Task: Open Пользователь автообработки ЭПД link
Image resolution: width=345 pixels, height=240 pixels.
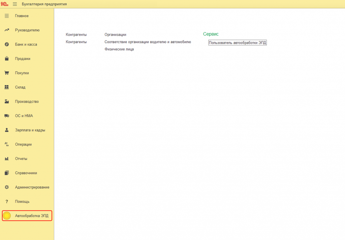Action: [238, 43]
